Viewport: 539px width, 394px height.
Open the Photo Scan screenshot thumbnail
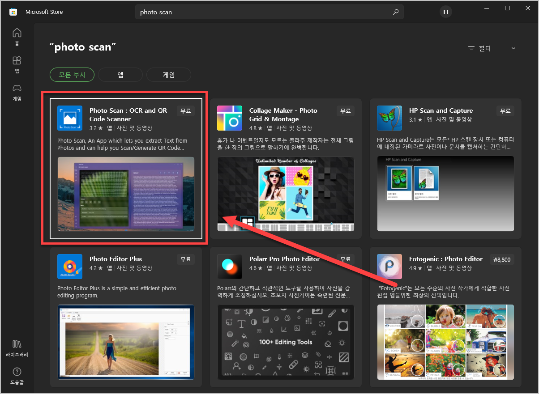126,194
